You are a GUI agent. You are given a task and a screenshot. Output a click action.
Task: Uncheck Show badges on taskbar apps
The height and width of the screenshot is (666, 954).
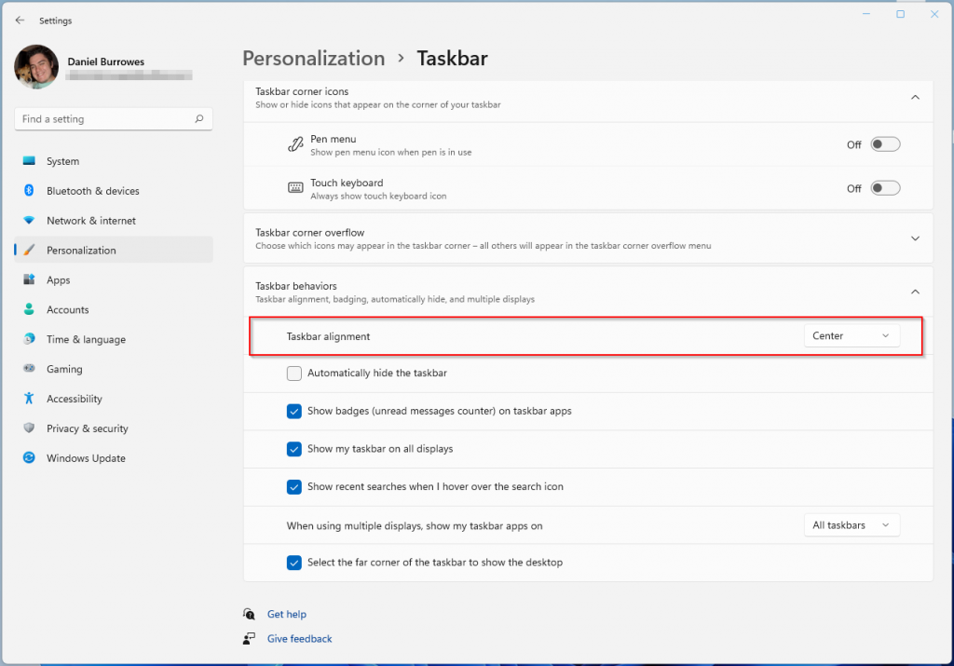tap(293, 411)
